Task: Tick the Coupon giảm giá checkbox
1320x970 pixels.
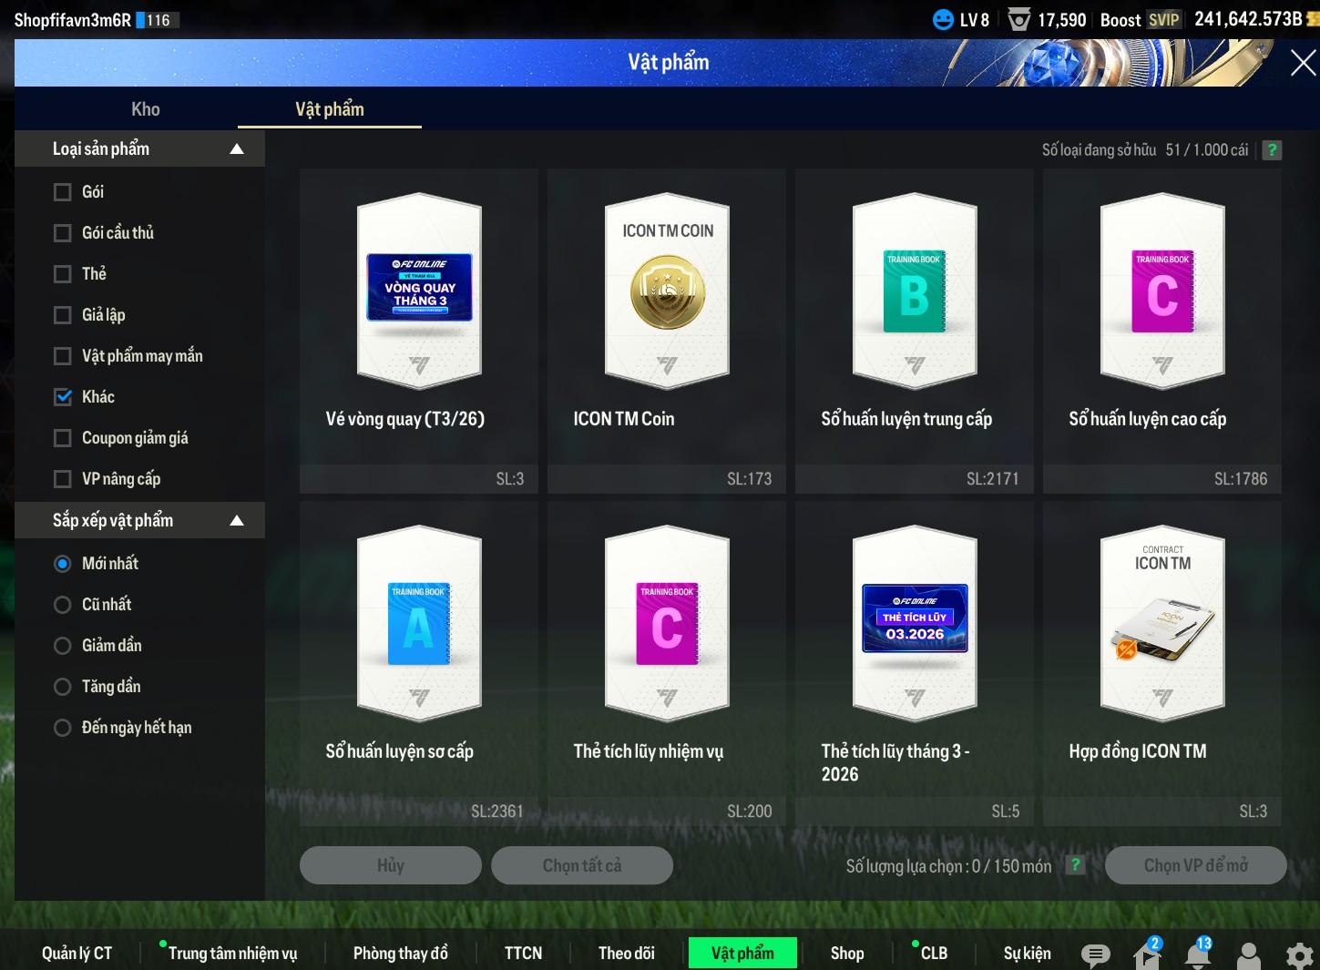Action: [x=63, y=438]
